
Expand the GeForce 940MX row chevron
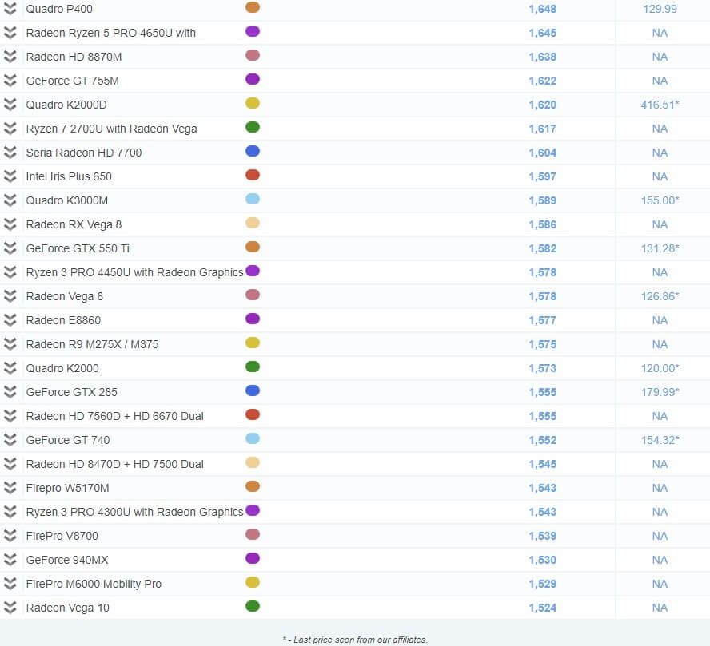pos(10,560)
